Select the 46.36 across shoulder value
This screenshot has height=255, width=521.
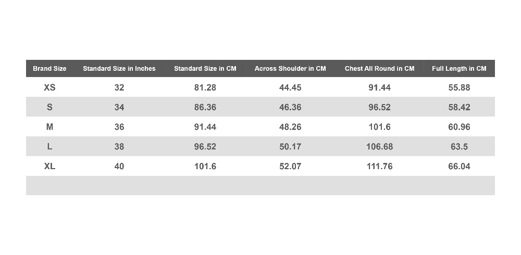[290, 107]
